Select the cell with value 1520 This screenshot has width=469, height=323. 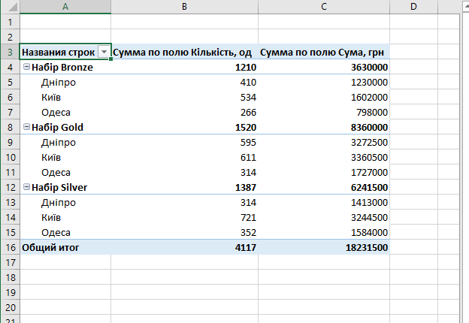tap(184, 127)
